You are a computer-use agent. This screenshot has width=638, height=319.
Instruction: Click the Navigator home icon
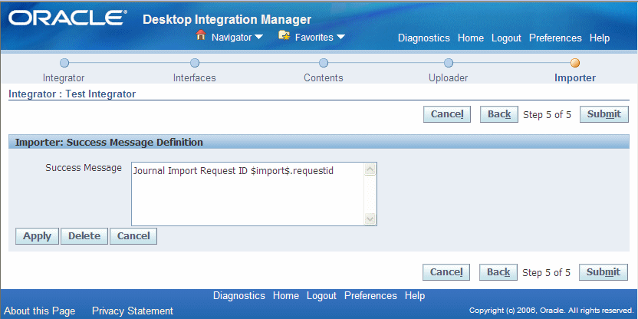pyautogui.click(x=201, y=35)
